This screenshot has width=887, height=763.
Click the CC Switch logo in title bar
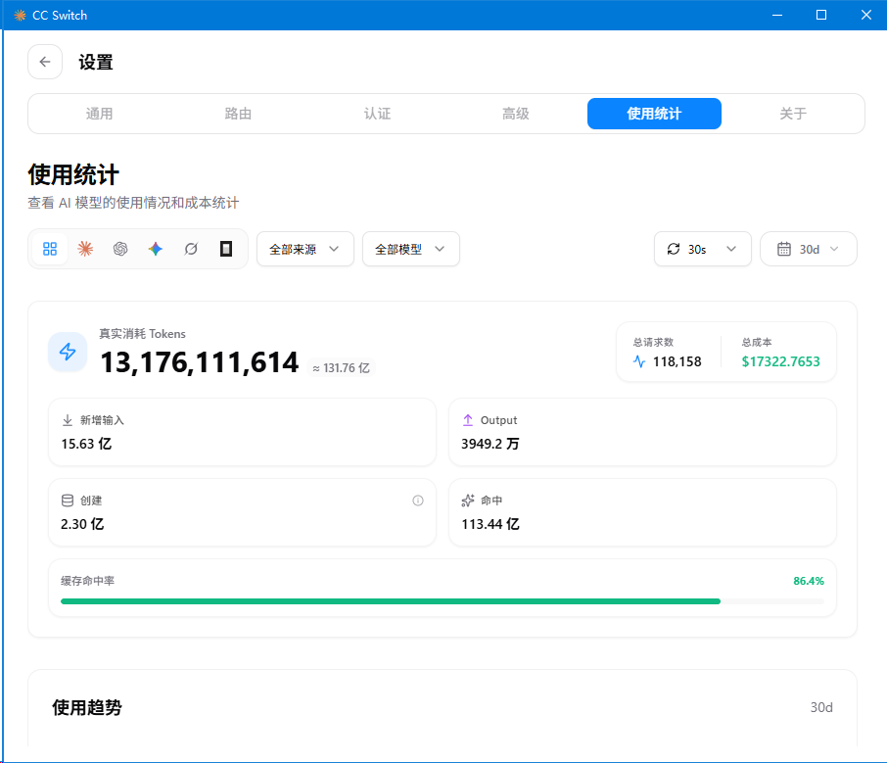pos(20,16)
